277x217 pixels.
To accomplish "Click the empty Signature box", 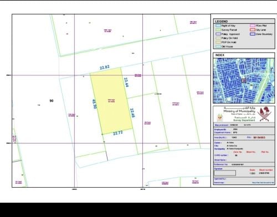I will [225, 173].
